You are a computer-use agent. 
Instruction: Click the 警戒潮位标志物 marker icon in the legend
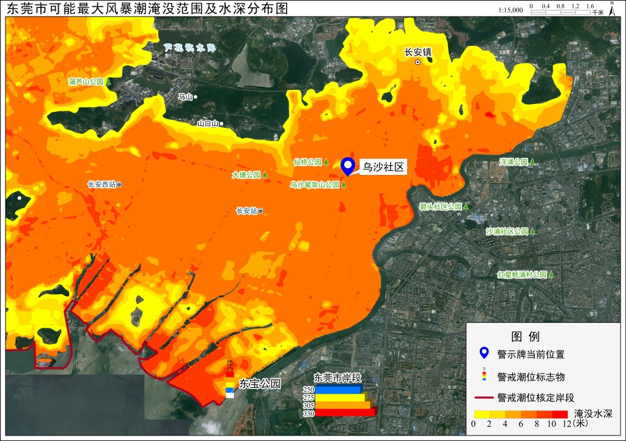[x=484, y=374]
